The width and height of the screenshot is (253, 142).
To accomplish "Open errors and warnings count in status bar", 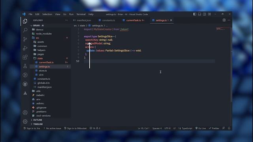I will 95,128.
